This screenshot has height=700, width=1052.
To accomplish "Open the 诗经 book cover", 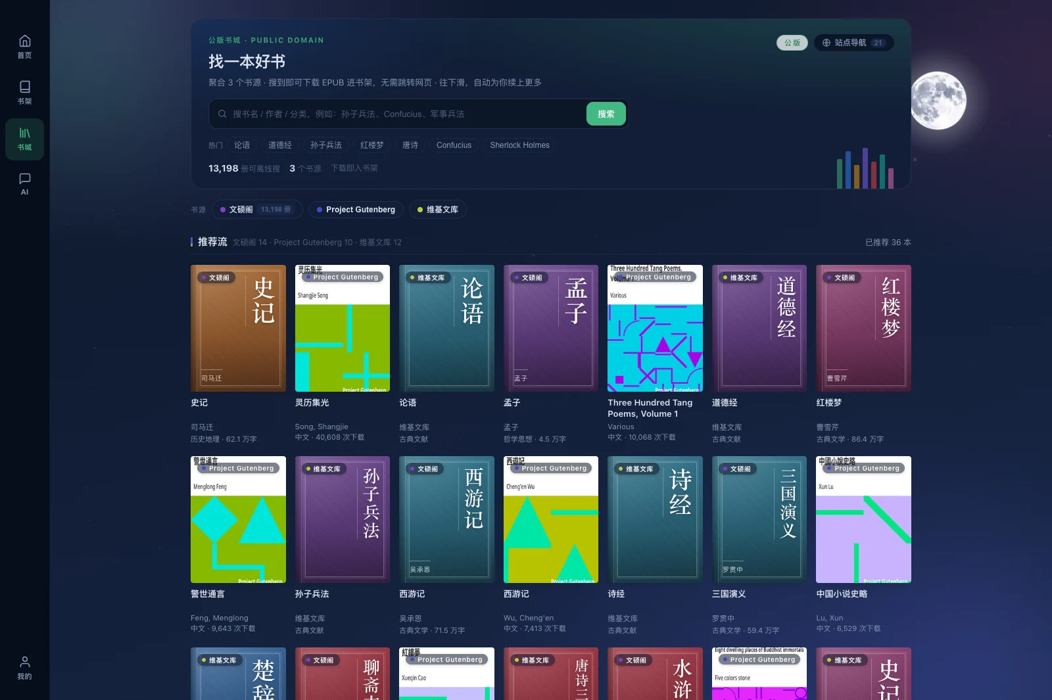I will click(656, 519).
